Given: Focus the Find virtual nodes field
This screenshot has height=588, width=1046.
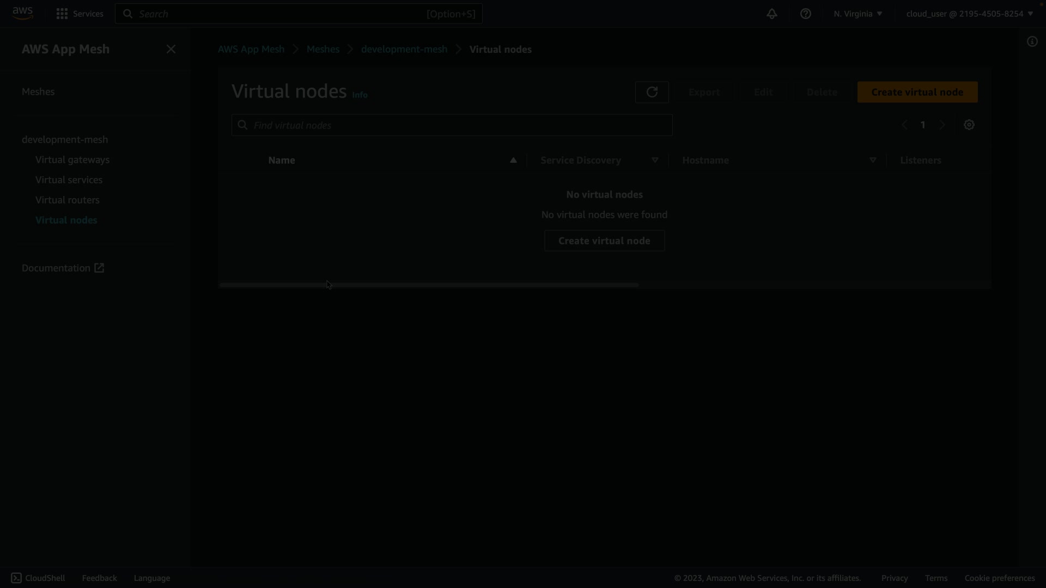Looking at the screenshot, I should tap(452, 125).
